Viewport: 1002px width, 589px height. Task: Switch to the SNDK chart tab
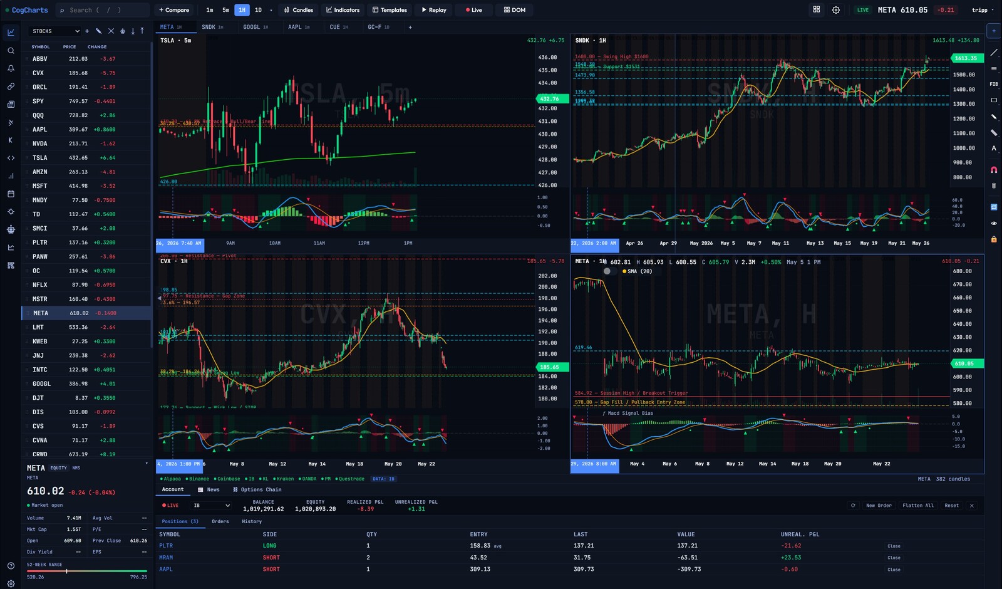(212, 27)
